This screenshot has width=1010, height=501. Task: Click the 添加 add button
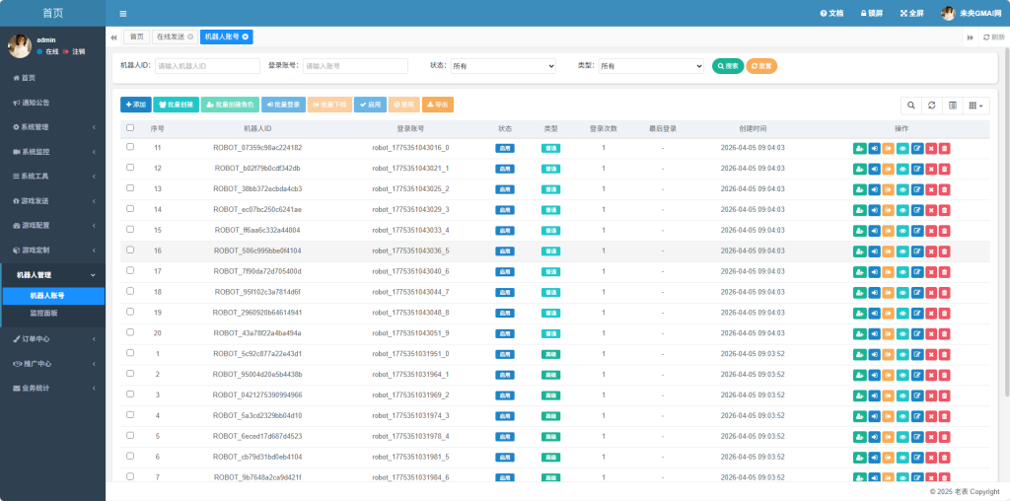[x=136, y=105]
